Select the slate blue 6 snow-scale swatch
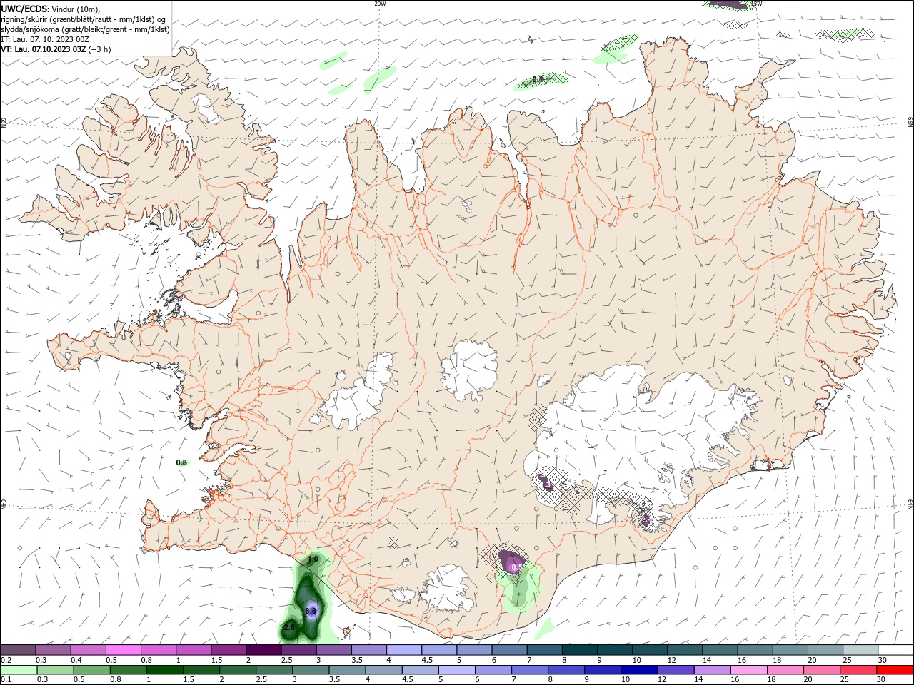914x685 pixels. (509, 650)
